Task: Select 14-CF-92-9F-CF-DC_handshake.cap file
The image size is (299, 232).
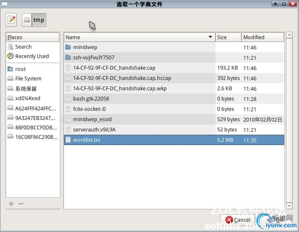Action: click(174, 68)
